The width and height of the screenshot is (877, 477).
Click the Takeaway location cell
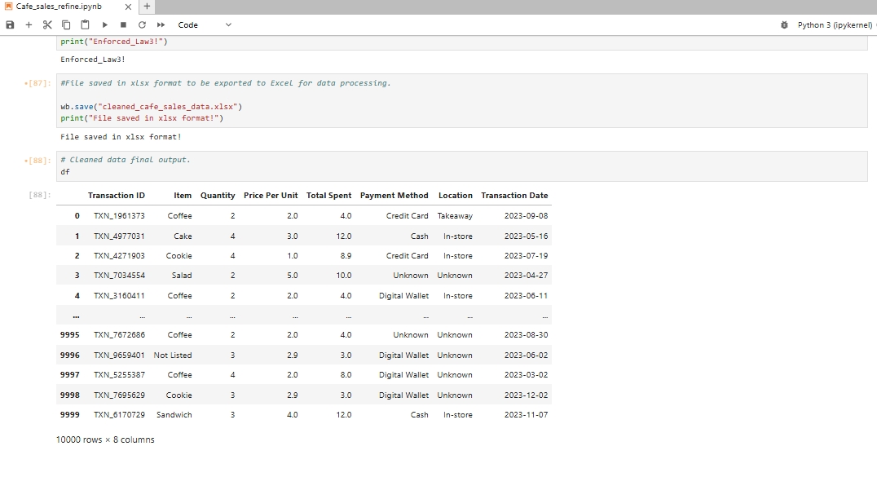[x=455, y=215]
